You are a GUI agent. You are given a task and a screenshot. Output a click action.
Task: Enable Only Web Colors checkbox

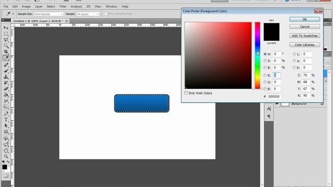point(186,93)
